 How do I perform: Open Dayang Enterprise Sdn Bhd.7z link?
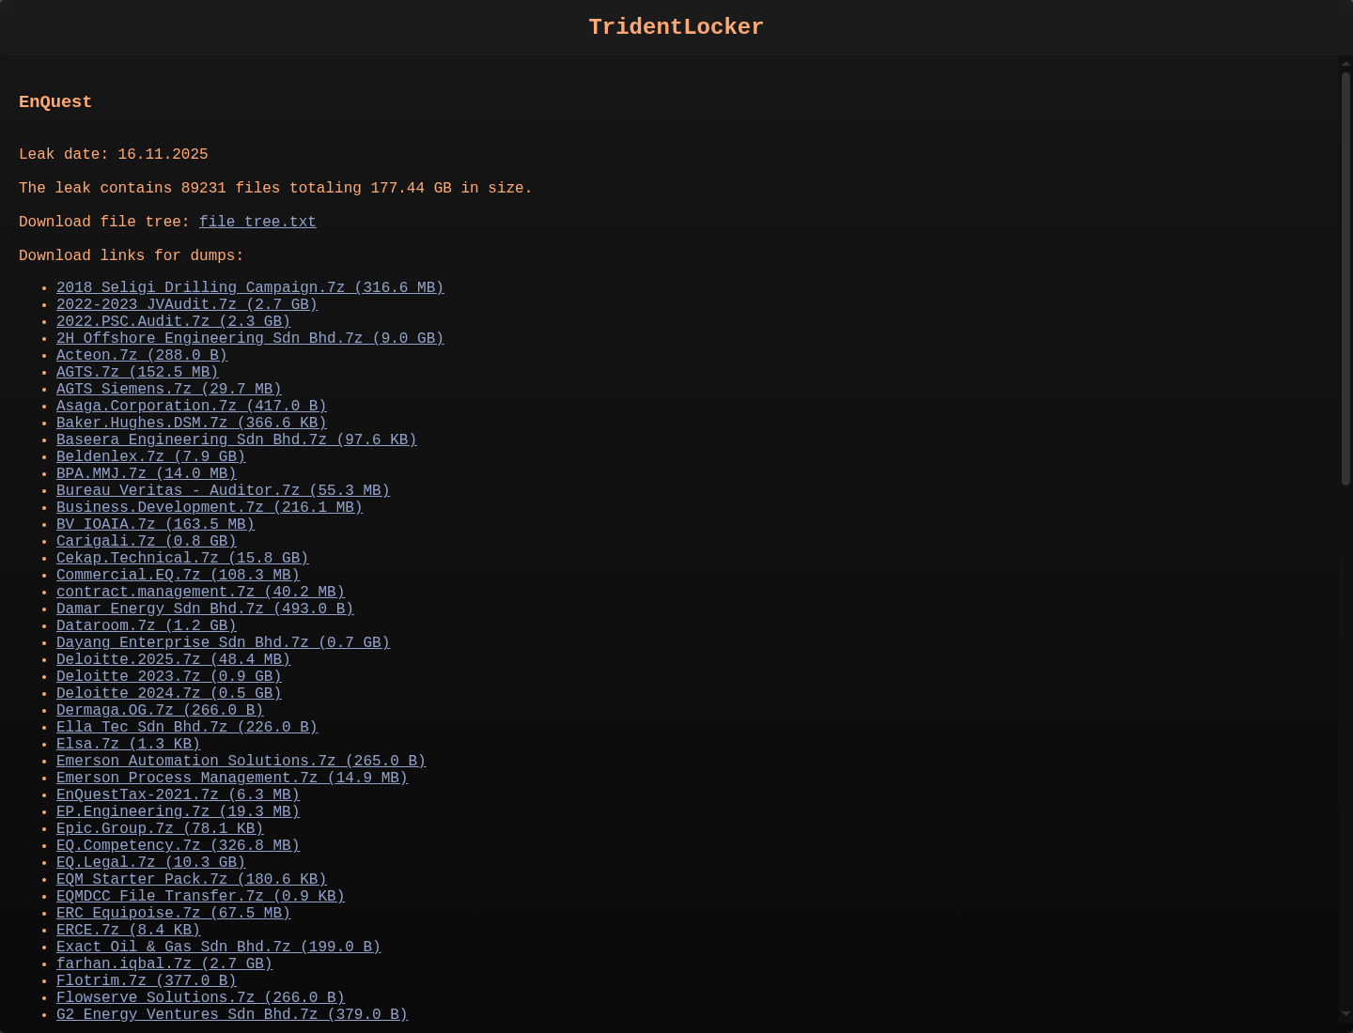pos(223,642)
